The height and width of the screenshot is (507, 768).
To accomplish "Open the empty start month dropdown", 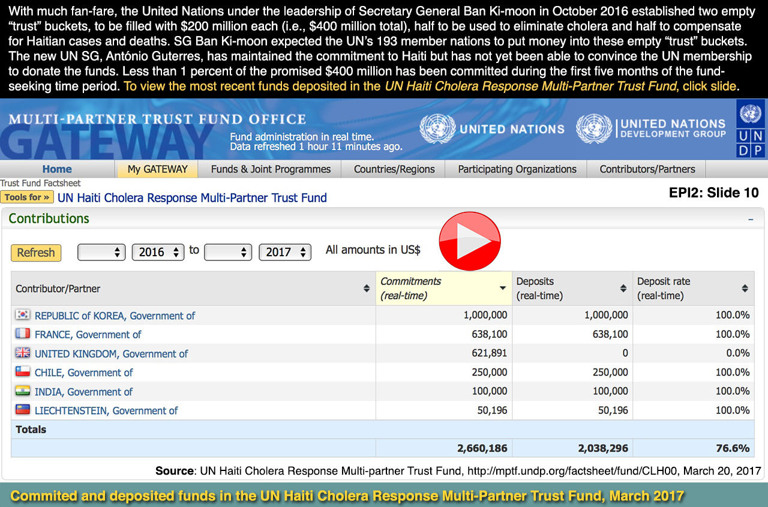I will 101,252.
